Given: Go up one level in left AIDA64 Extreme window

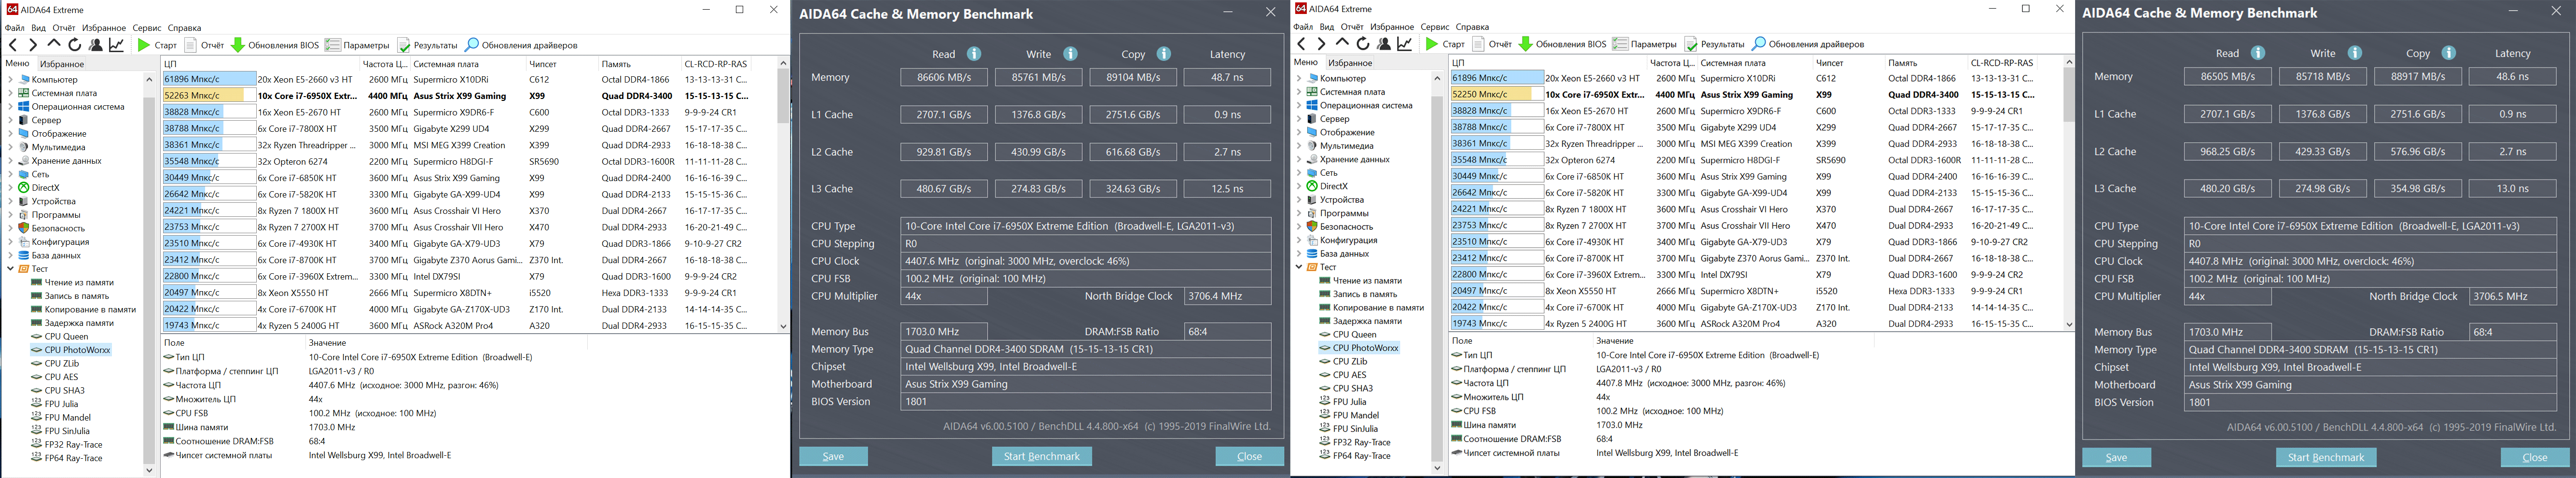Looking at the screenshot, I should pyautogui.click(x=54, y=45).
